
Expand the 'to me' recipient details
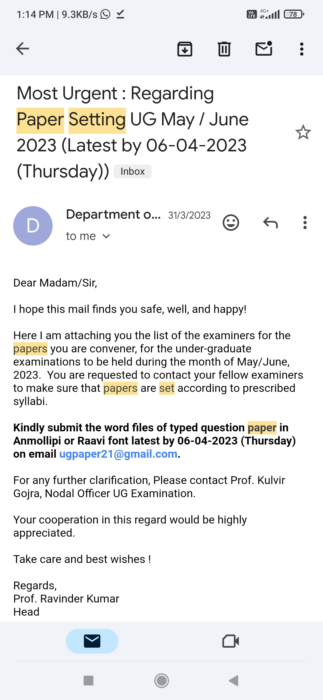(88, 236)
